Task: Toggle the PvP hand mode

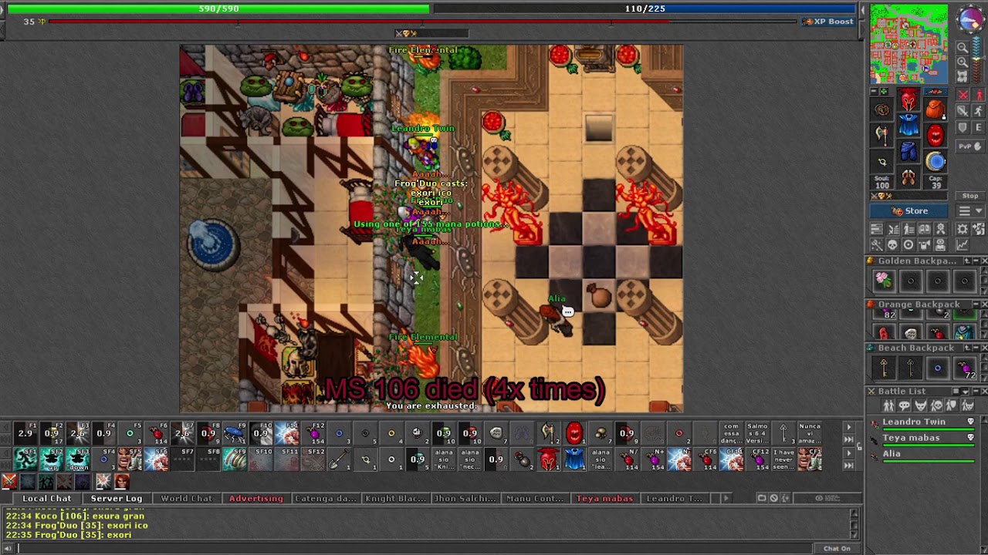Action: coord(970,146)
